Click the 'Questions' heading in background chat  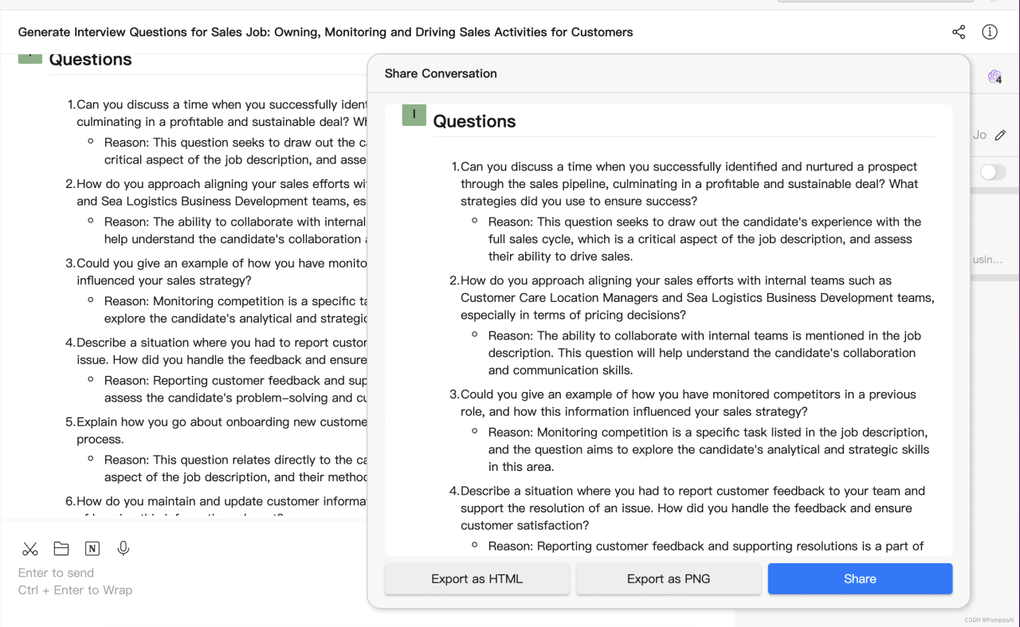pyautogui.click(x=90, y=60)
